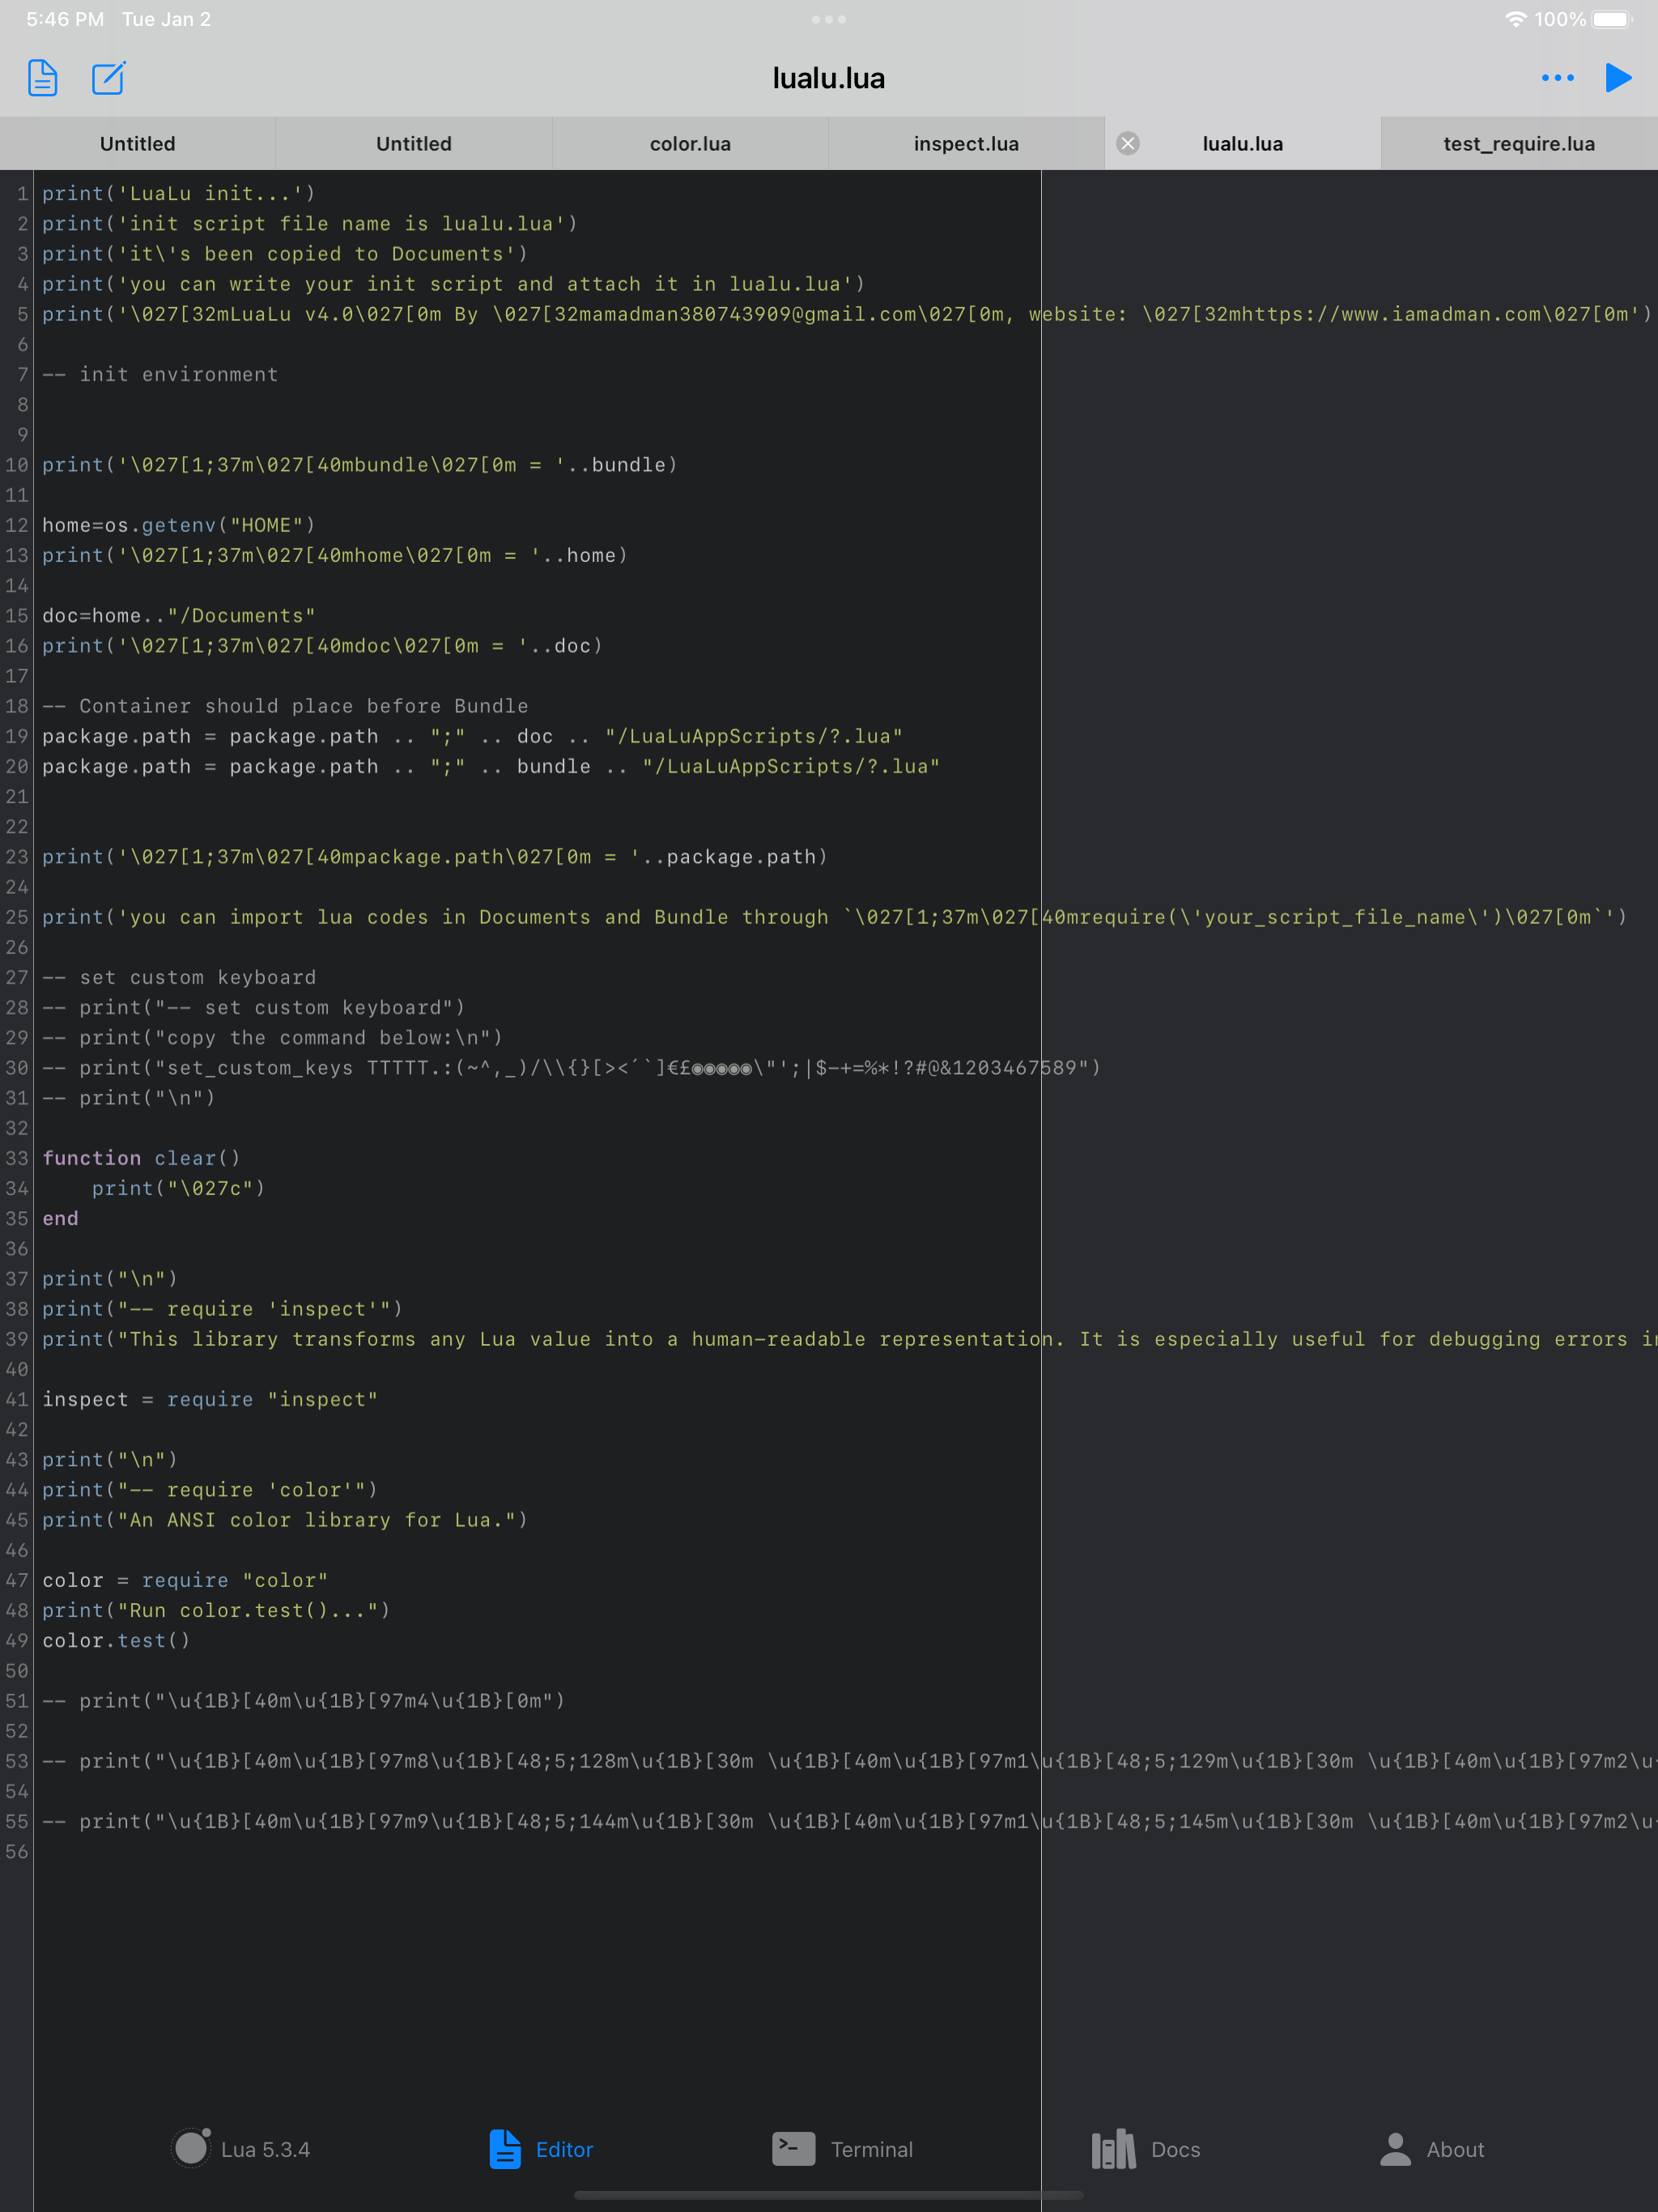Click '-- set custom keyboard' comment line 27
The image size is (1658, 2212).
click(179, 977)
